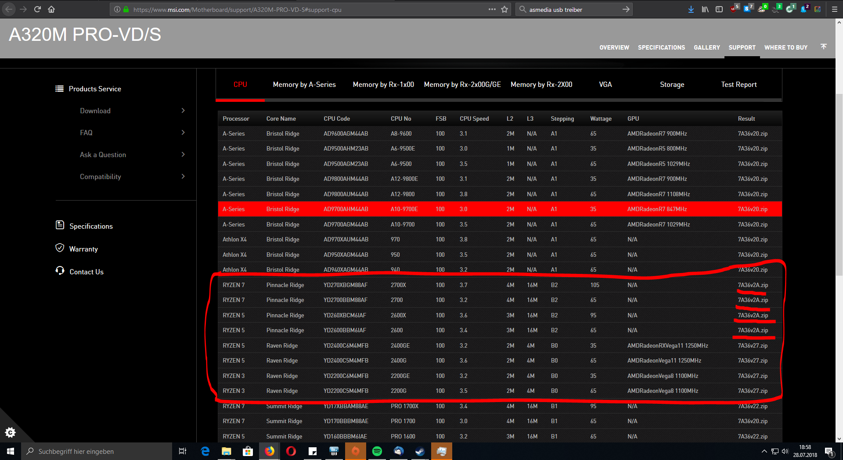Open the Windows Start menu
The image size is (843, 460).
(x=11, y=451)
